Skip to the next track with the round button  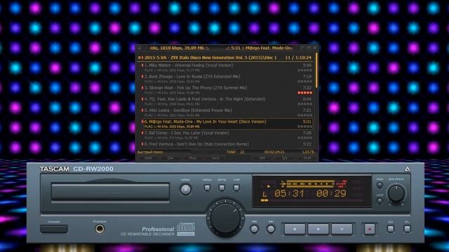point(271,229)
